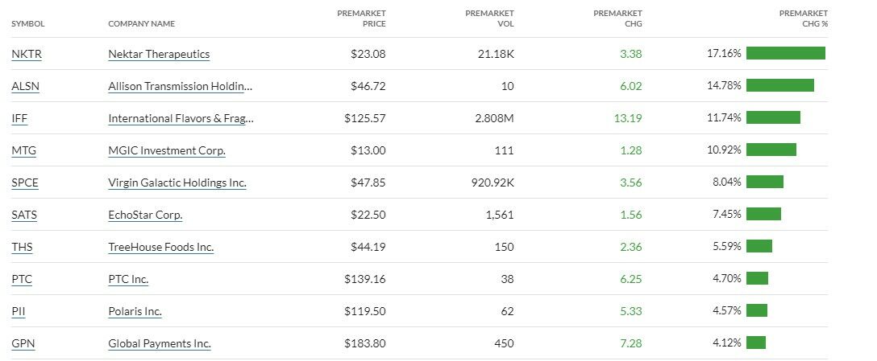The image size is (877, 361).
Task: Open Virgin Galactic Holdings Inc. link
Action: (177, 183)
